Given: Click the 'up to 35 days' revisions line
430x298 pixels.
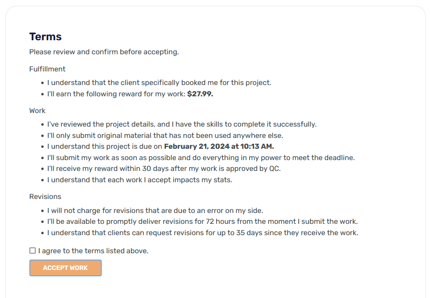Looking at the screenshot, I should (203, 233).
